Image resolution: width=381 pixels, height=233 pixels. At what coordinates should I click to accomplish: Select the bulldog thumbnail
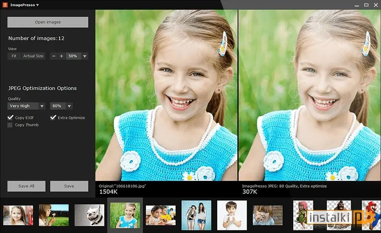(x=89, y=215)
